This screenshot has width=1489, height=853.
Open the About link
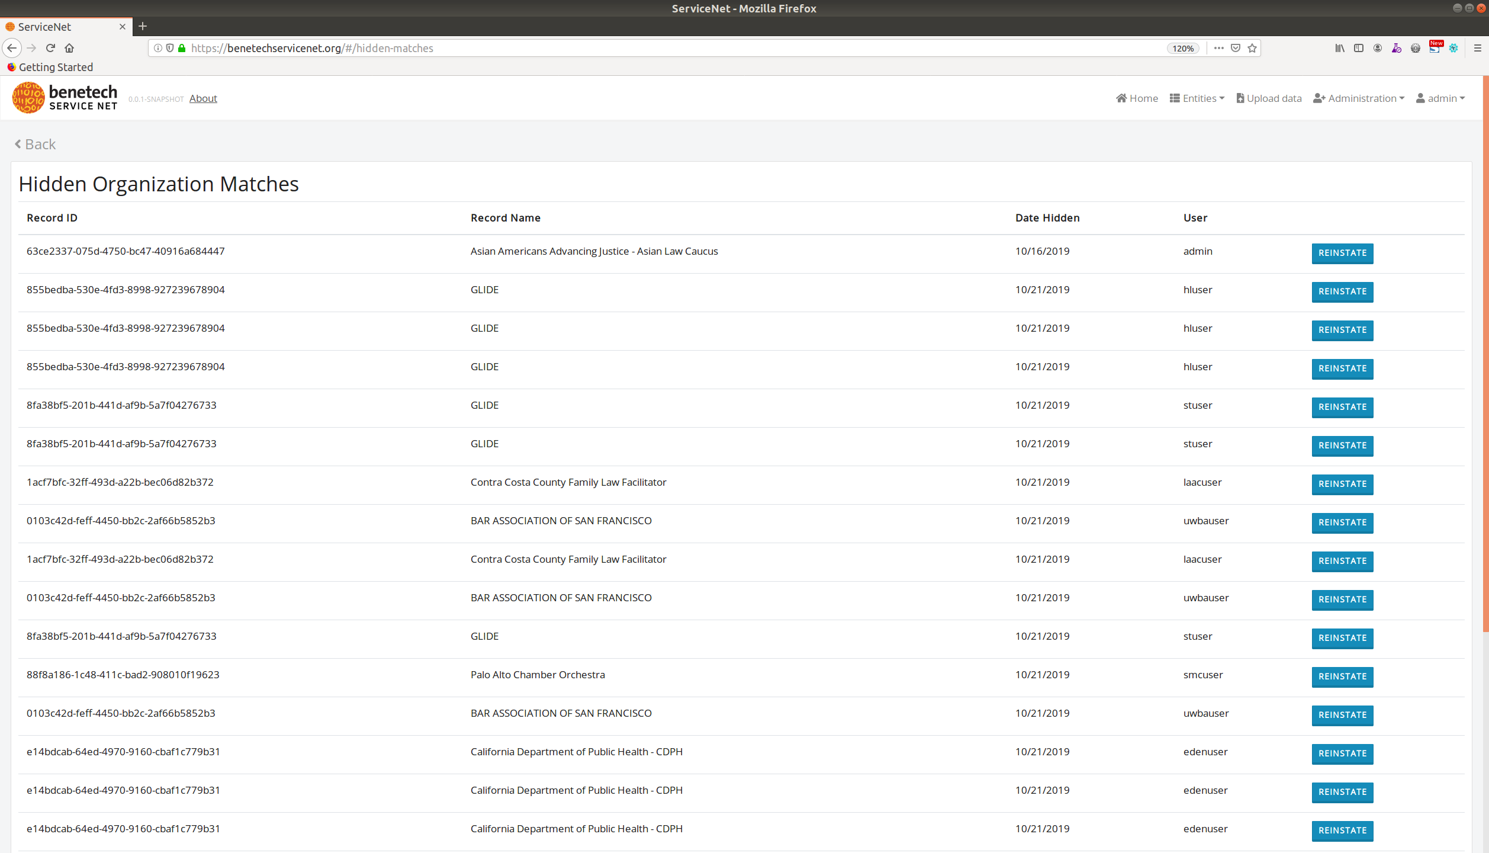(203, 98)
